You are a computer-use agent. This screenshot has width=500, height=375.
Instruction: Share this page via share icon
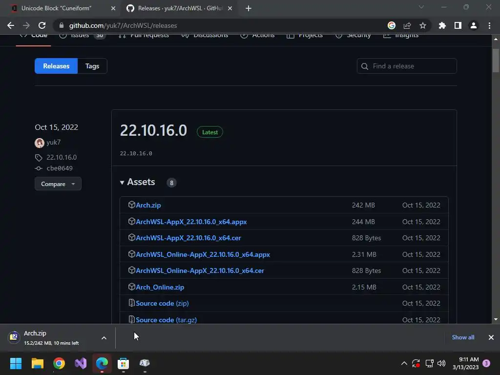pos(407,25)
